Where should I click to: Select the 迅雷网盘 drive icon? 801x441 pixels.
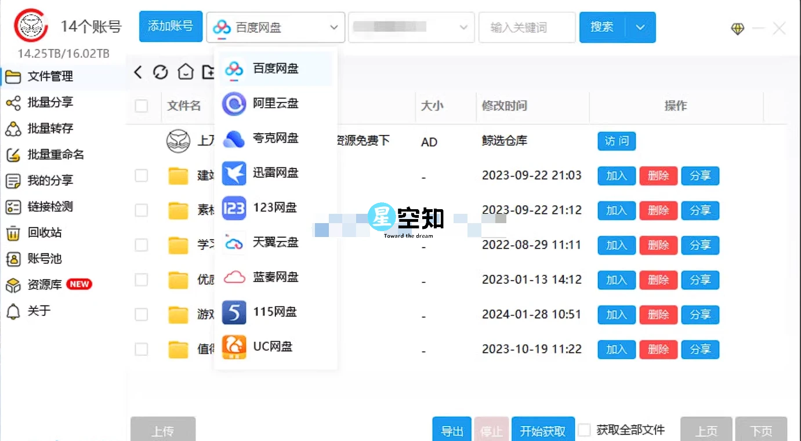tap(234, 173)
